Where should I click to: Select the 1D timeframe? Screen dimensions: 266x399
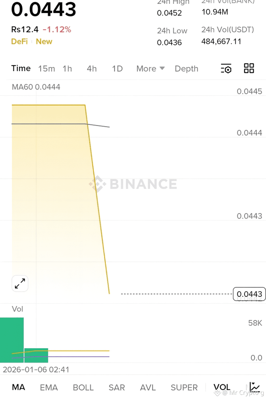117,69
